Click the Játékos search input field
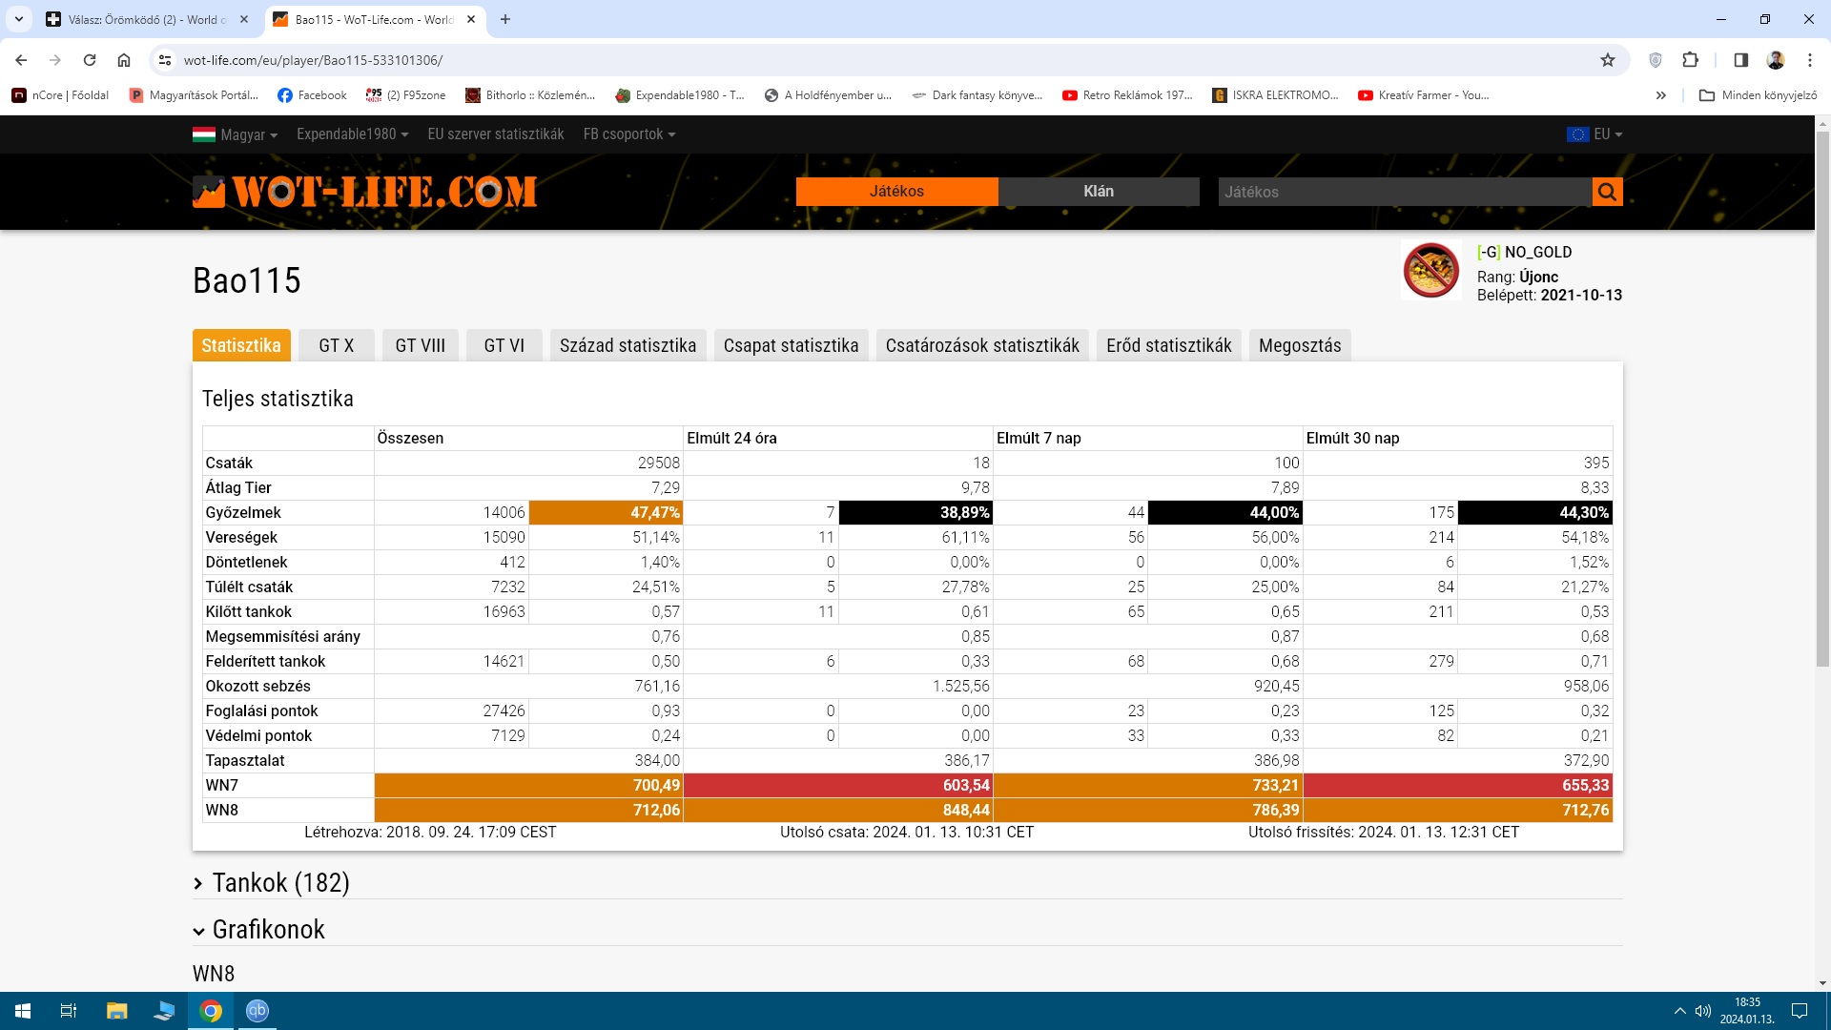Image resolution: width=1831 pixels, height=1030 pixels. [1405, 192]
